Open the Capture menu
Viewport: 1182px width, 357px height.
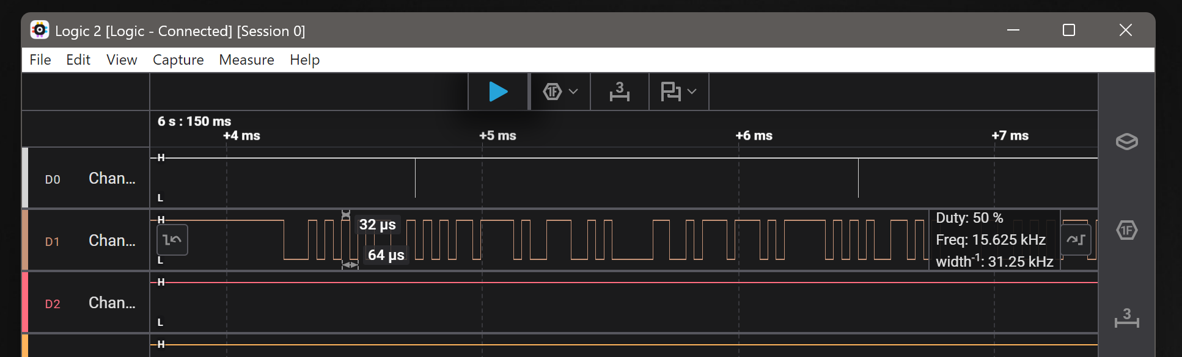click(178, 60)
